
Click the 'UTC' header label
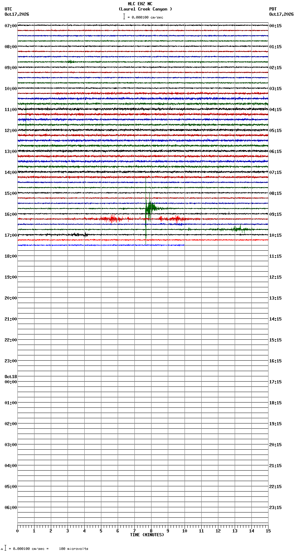pos(8,9)
